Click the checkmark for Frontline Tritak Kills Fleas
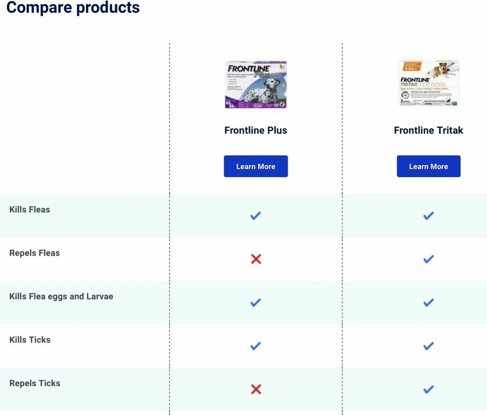The image size is (487, 415). (x=428, y=215)
